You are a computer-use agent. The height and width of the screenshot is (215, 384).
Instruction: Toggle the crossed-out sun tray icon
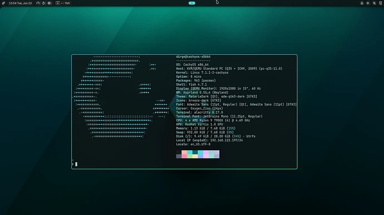tap(374, 3)
